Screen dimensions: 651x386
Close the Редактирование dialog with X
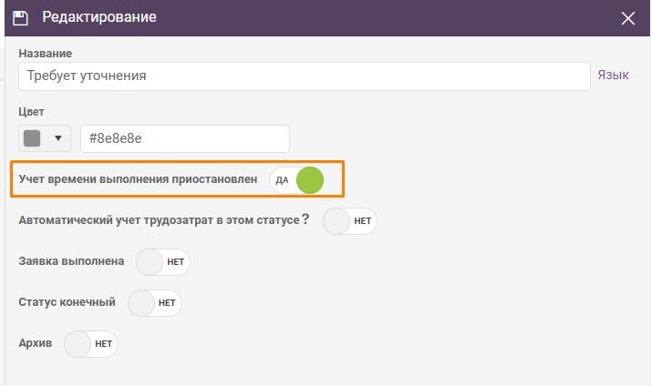point(627,18)
